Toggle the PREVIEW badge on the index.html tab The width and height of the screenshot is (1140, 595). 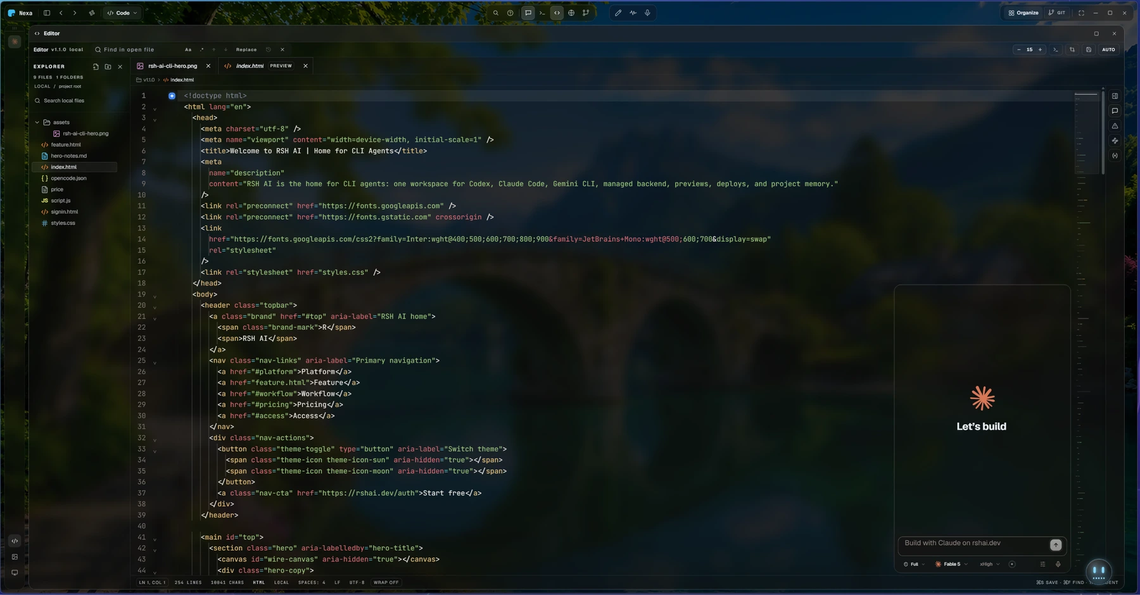pyautogui.click(x=281, y=66)
